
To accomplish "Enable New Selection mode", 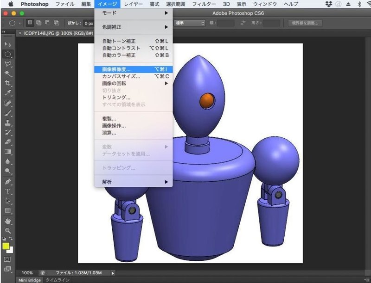I will (30, 23).
